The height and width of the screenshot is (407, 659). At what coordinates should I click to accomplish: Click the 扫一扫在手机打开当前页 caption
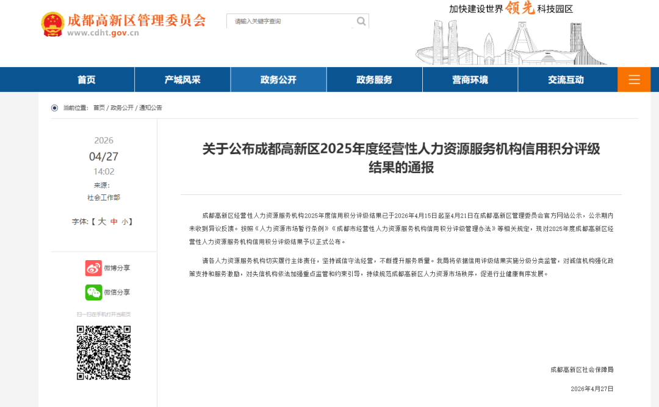pos(103,314)
